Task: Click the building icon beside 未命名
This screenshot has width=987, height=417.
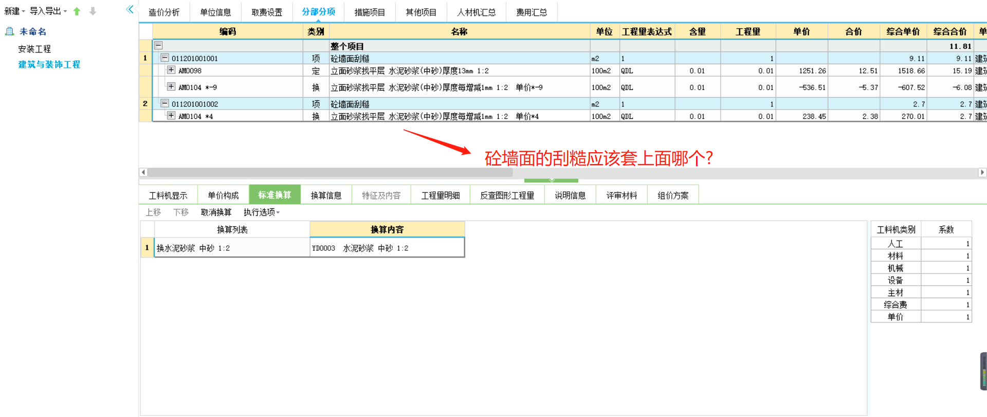Action: (x=9, y=31)
